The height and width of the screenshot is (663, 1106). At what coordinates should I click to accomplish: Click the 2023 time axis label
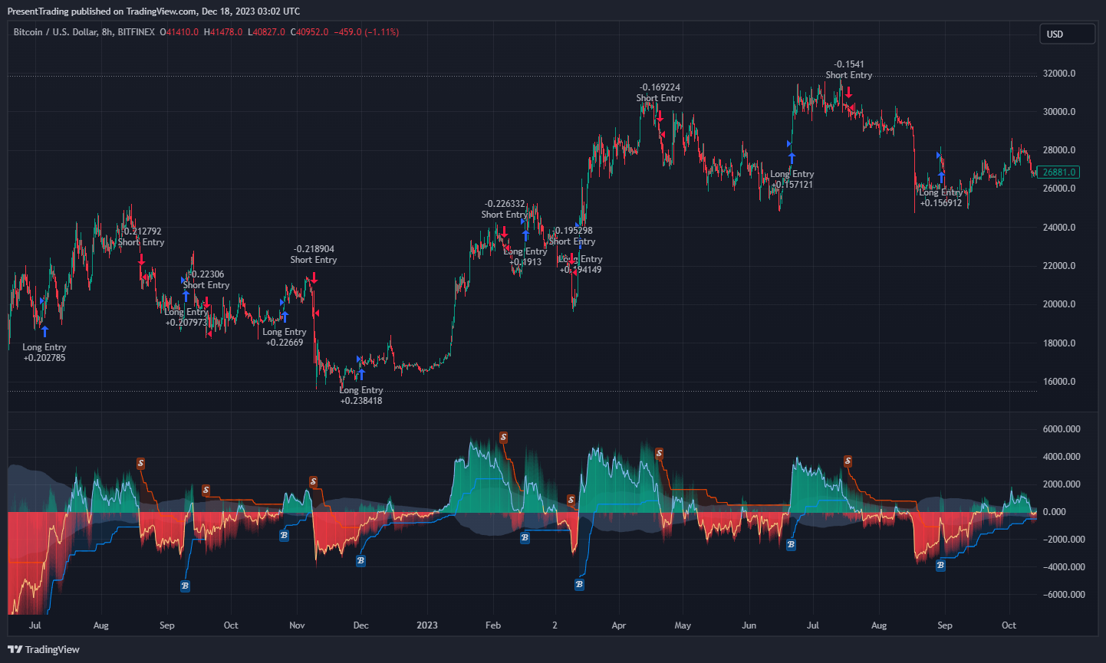pos(427,625)
